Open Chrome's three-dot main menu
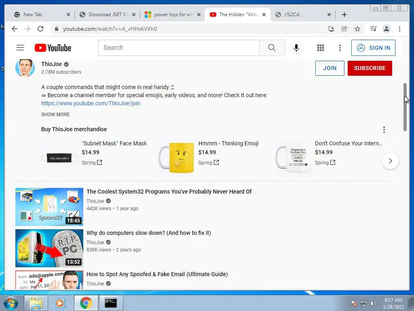 pyautogui.click(x=399, y=29)
